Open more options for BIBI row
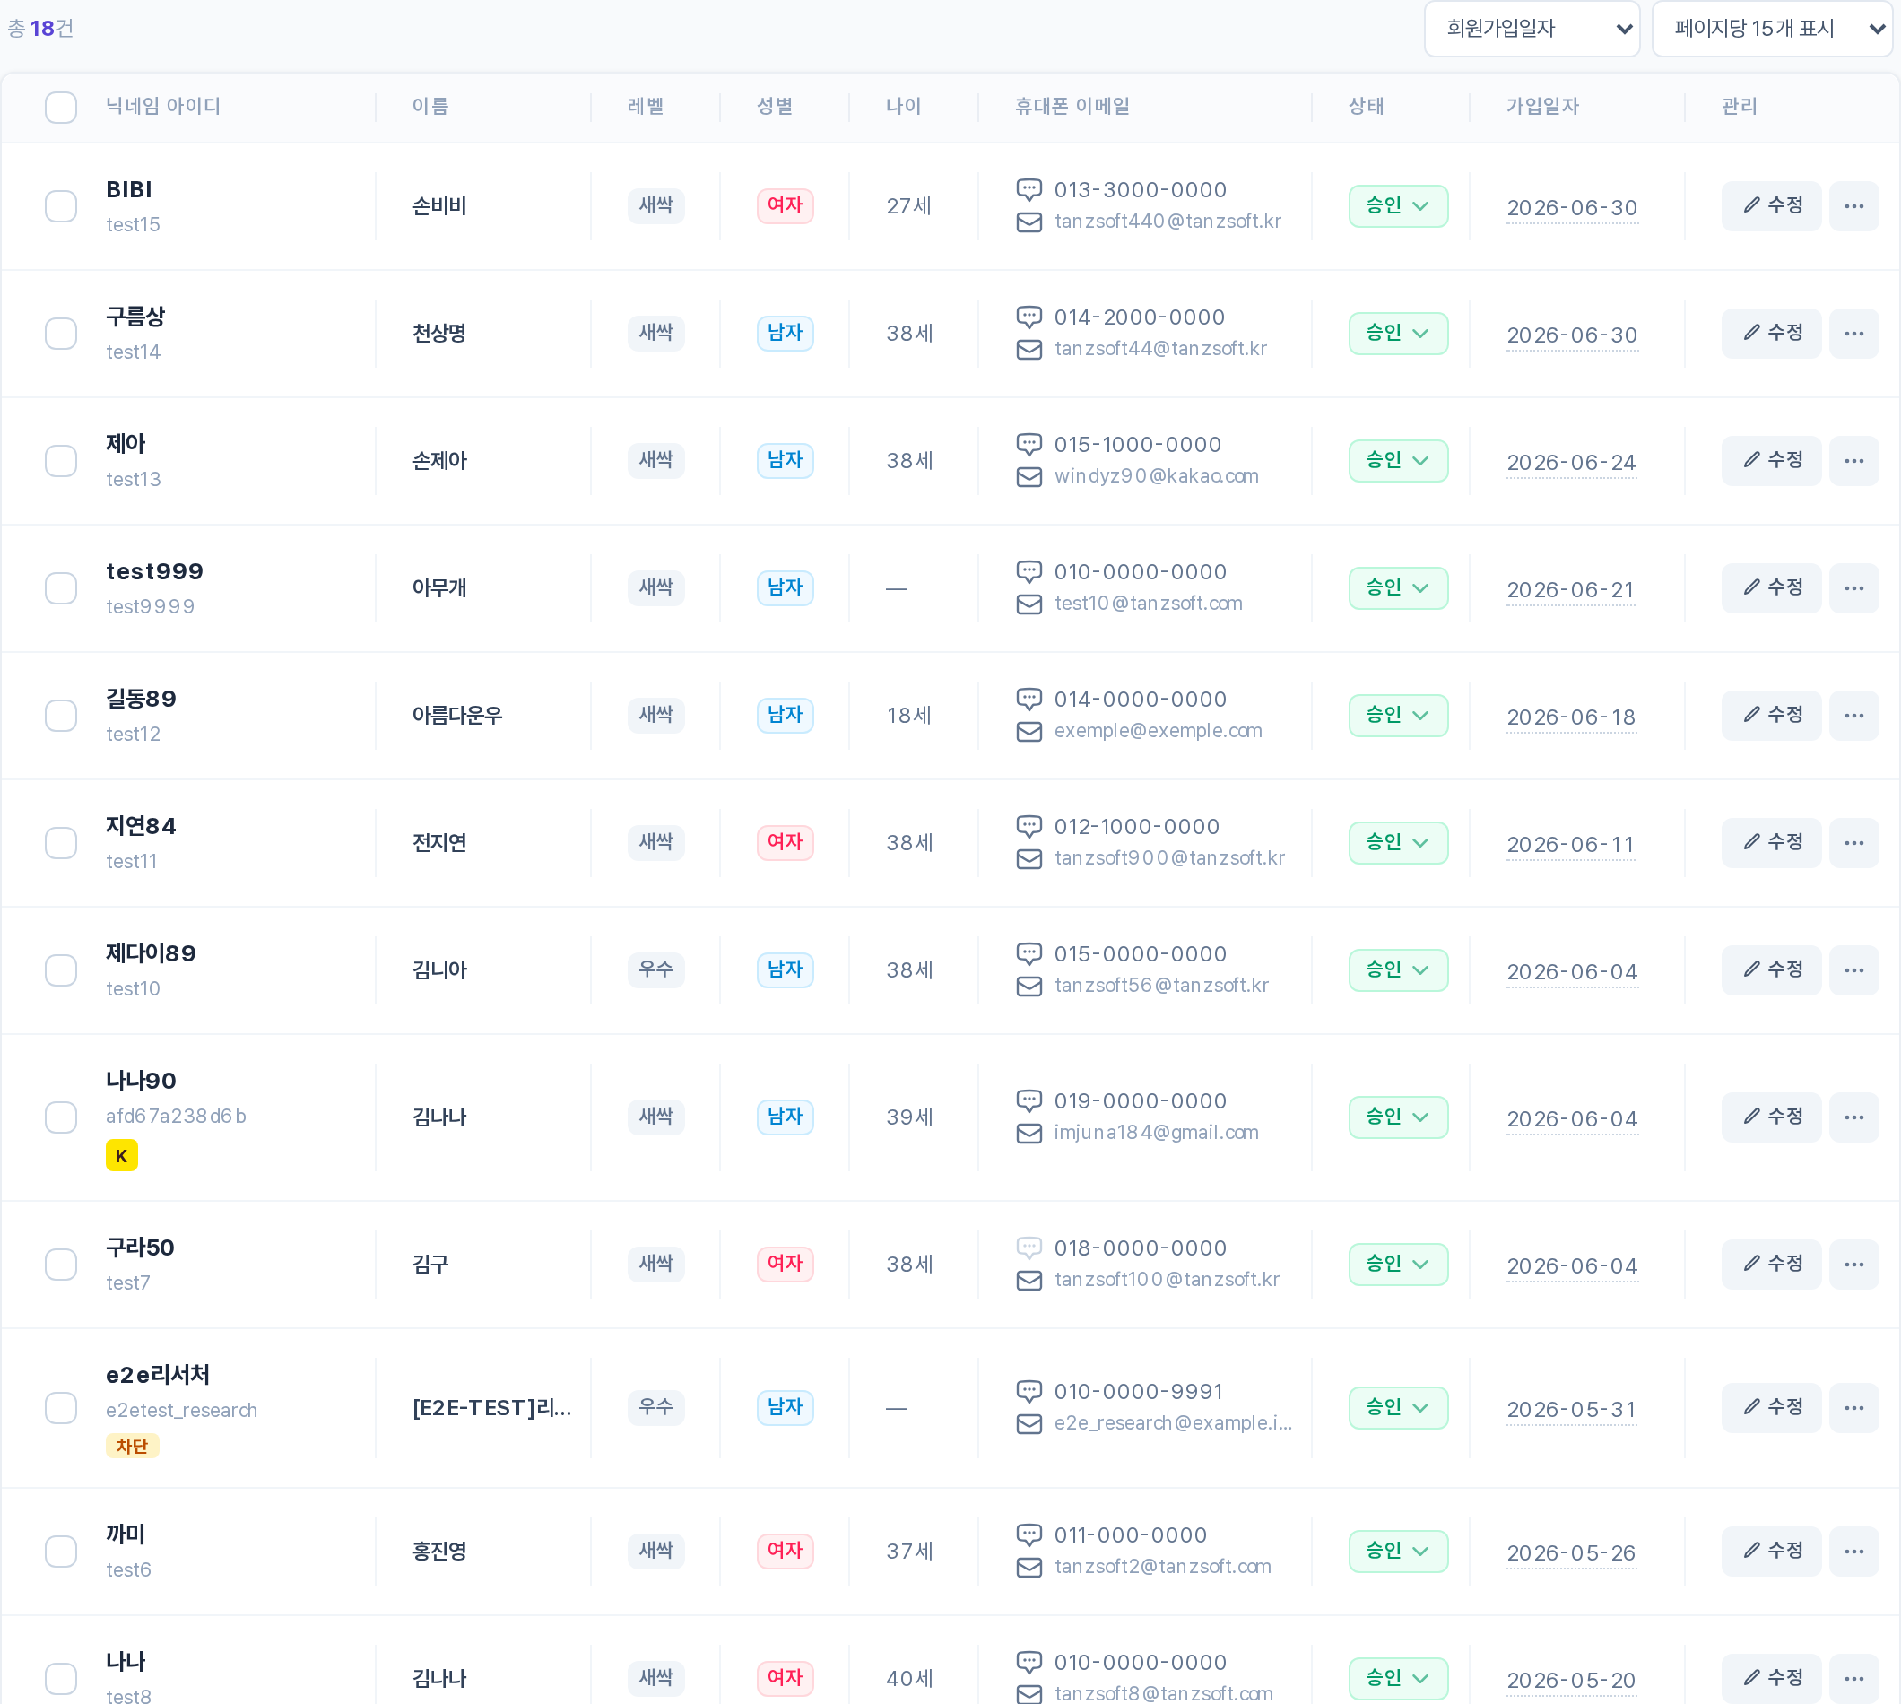Image resolution: width=1901 pixels, height=1704 pixels. [1853, 206]
